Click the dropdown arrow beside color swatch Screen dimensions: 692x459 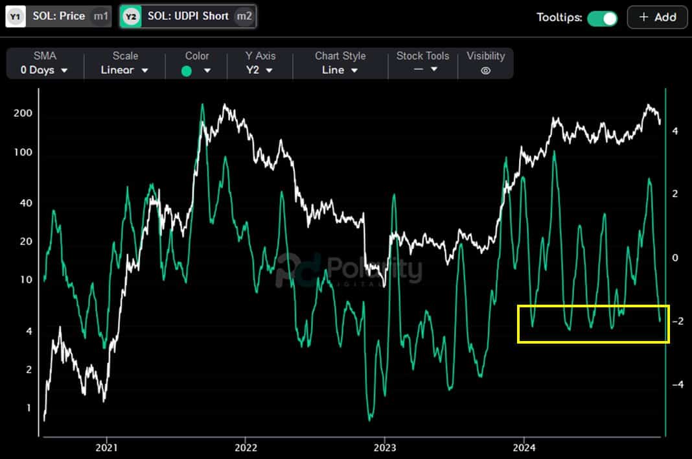(x=207, y=71)
